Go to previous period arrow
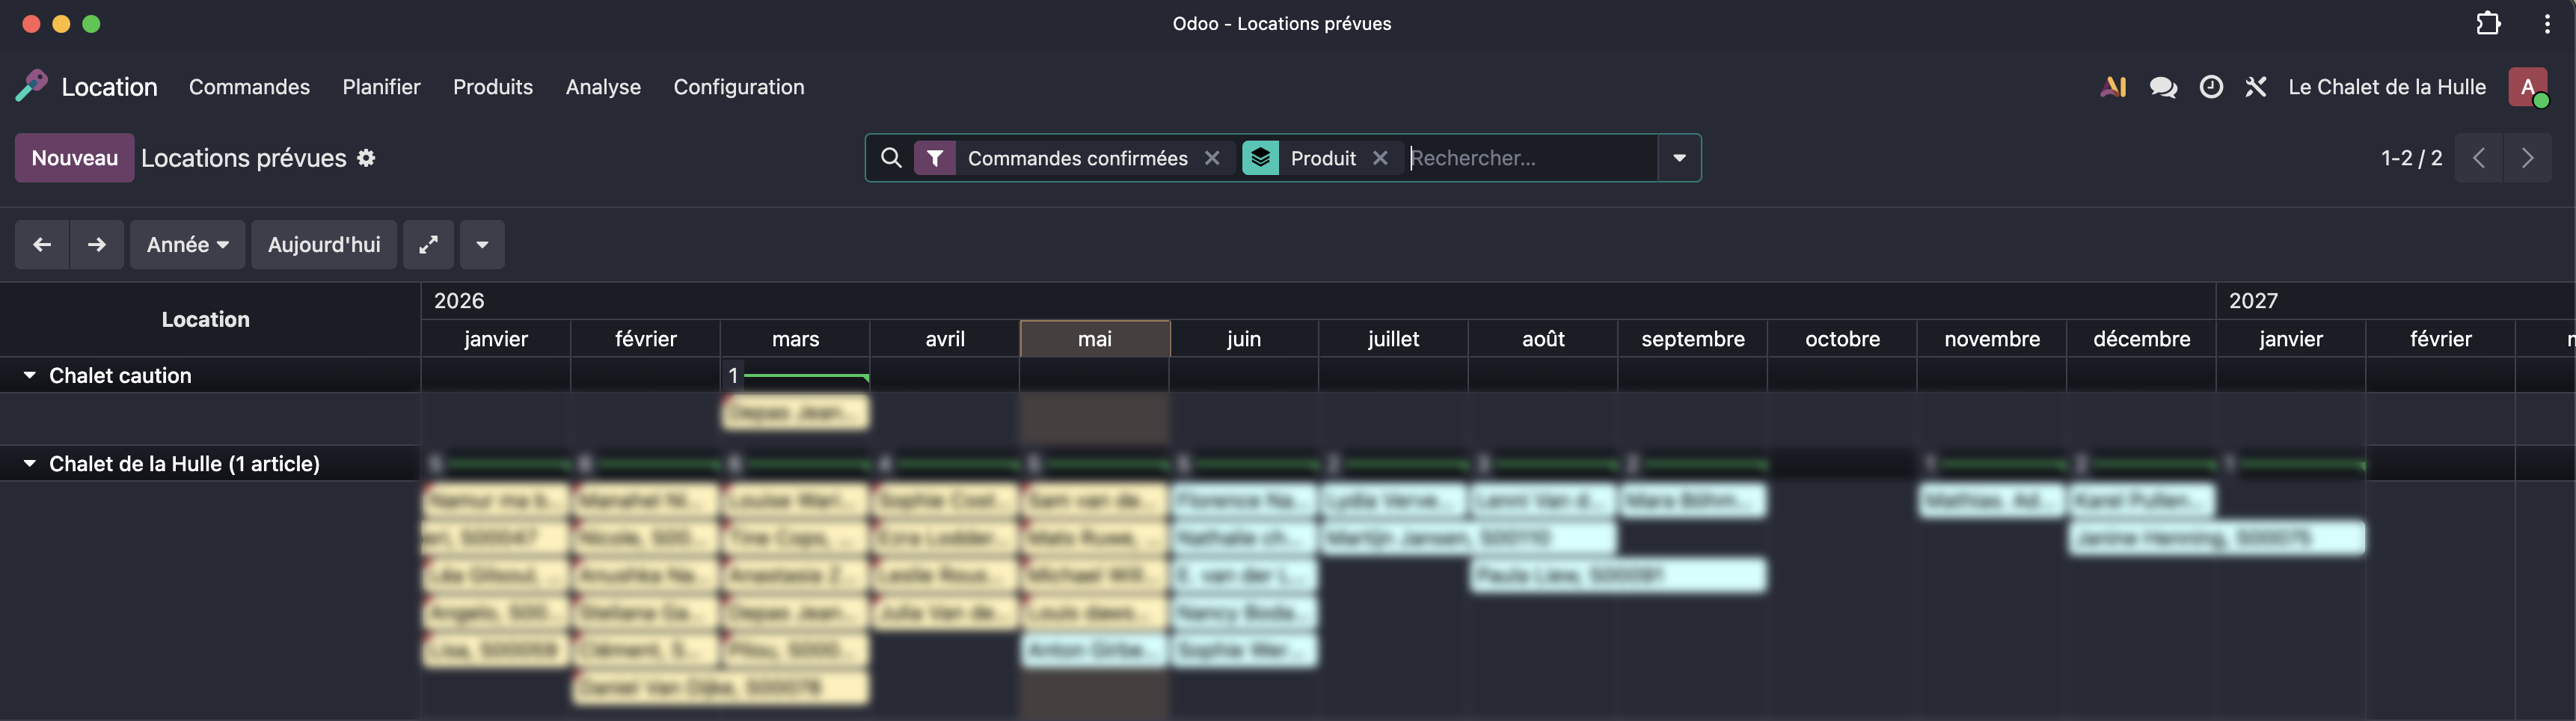The width and height of the screenshot is (2576, 721). coord(42,245)
